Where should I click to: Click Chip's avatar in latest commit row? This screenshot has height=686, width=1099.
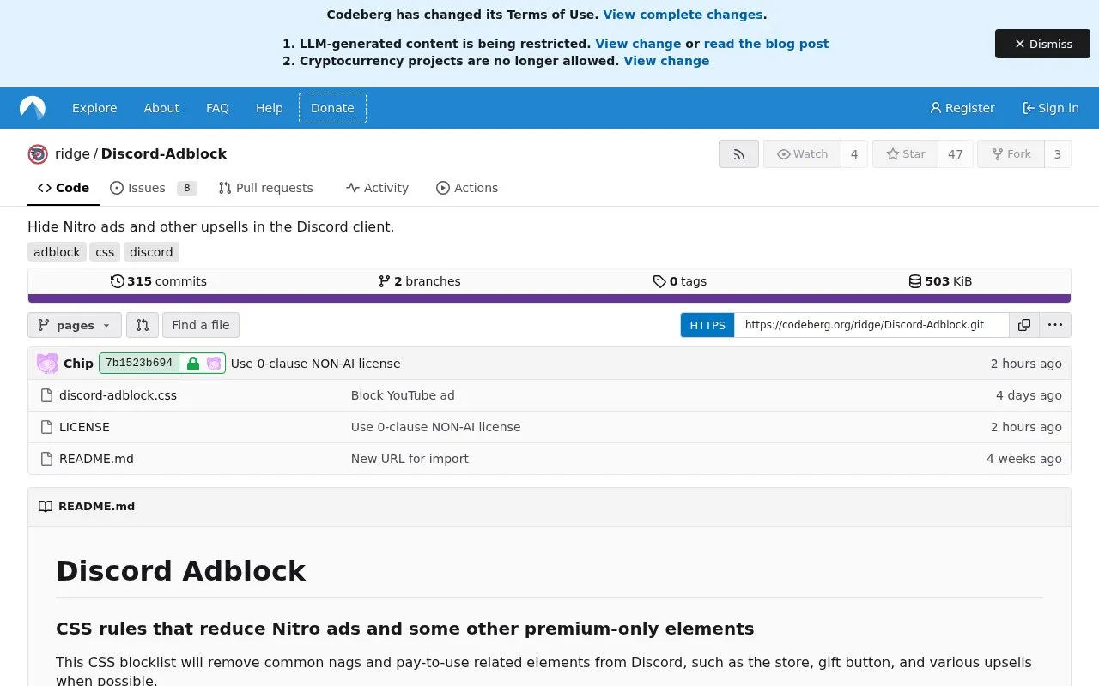47,364
